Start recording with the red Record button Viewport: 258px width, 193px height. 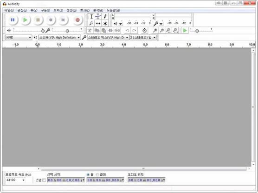[x=77, y=20]
